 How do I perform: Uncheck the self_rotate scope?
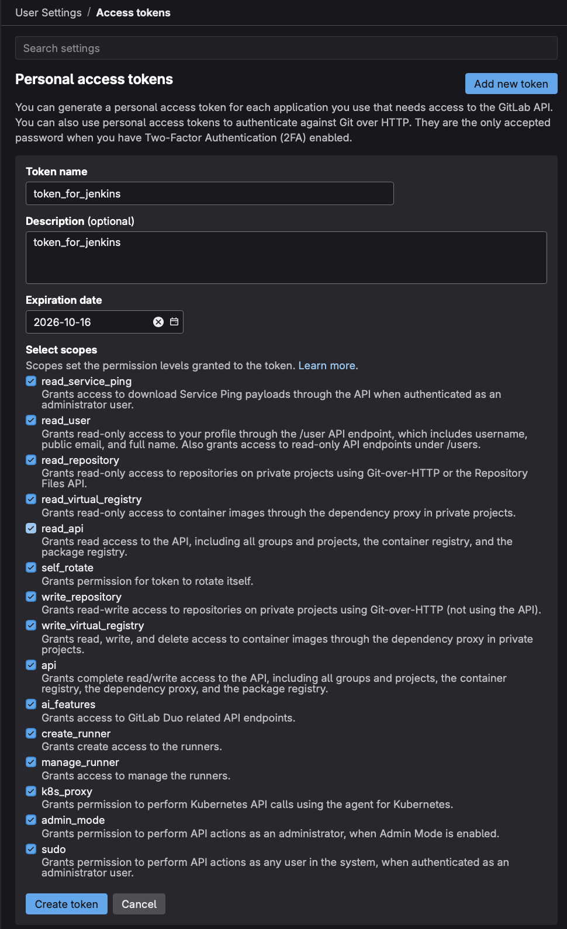tap(31, 567)
